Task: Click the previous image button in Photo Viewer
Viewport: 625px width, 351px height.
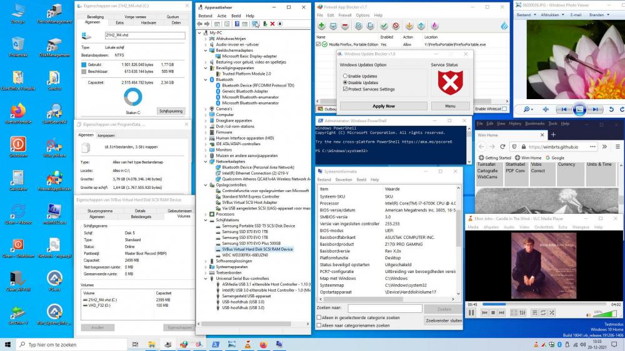Action: pyautogui.click(x=564, y=109)
